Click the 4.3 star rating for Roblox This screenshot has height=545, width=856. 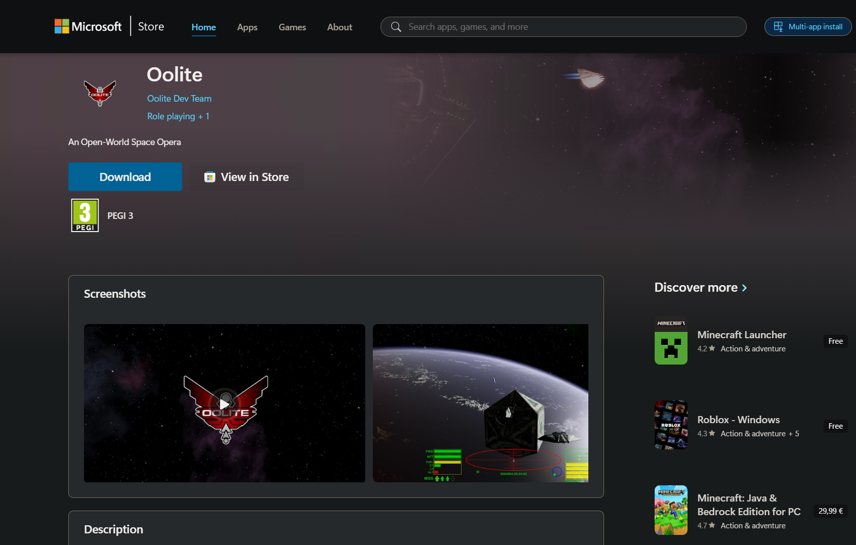(x=706, y=434)
